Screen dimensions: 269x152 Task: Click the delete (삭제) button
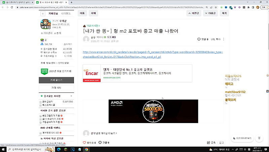coord(93,13)
